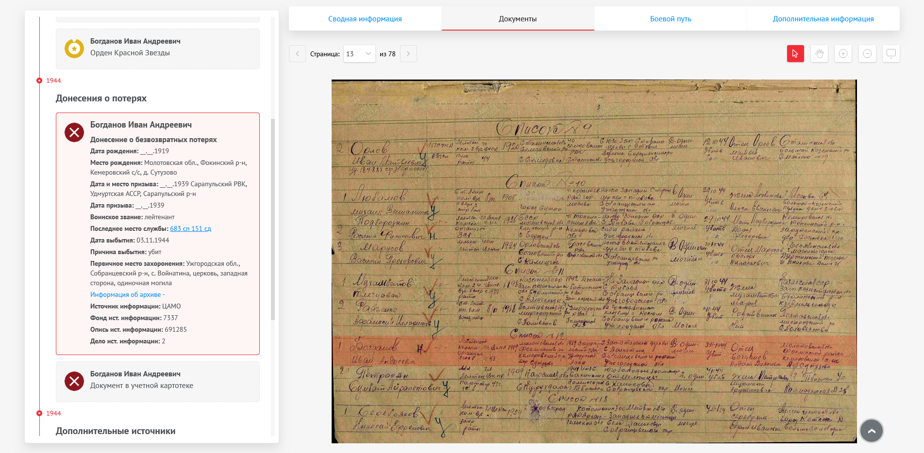Image resolution: width=924 pixels, height=453 pixels.
Task: Select the red pointer cursor tool
Action: (x=795, y=54)
